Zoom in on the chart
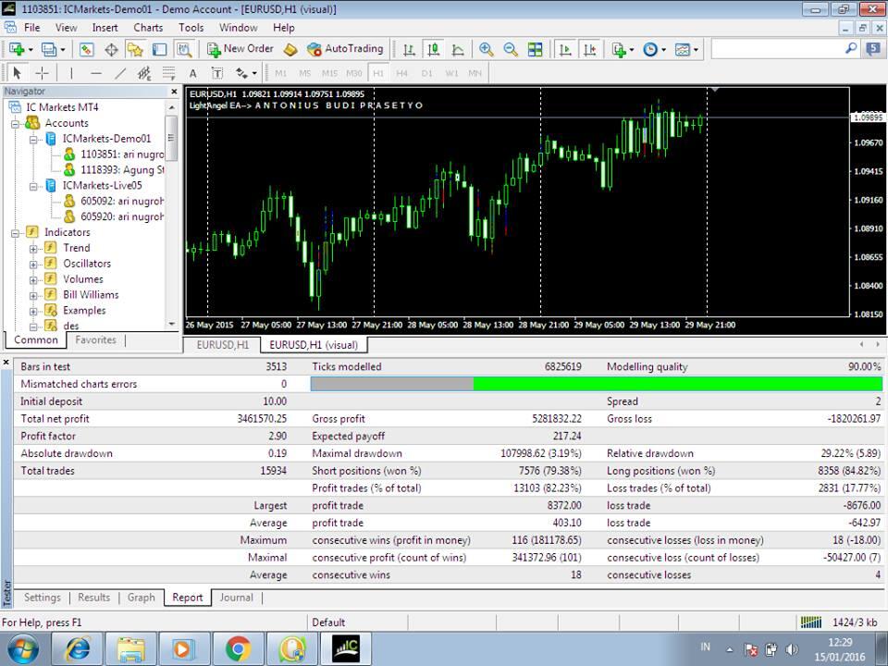Screen dimensions: 888x666 pos(486,50)
